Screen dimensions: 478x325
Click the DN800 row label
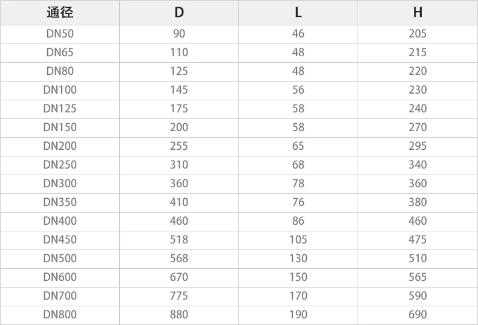pos(60,315)
